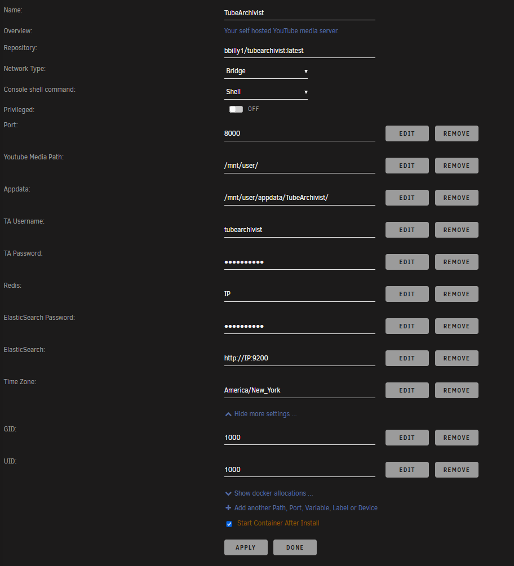Click the TA Username field
The width and height of the screenshot is (514, 566).
pos(299,230)
